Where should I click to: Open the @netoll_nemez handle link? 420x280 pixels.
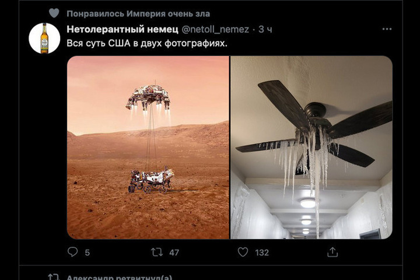point(215,29)
